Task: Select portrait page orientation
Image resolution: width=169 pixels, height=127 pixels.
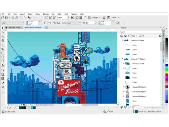Action: pyautogui.click(x=45, y=23)
